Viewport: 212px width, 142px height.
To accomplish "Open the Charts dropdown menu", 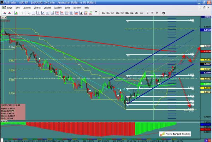I will pyautogui.click(x=37, y=7).
